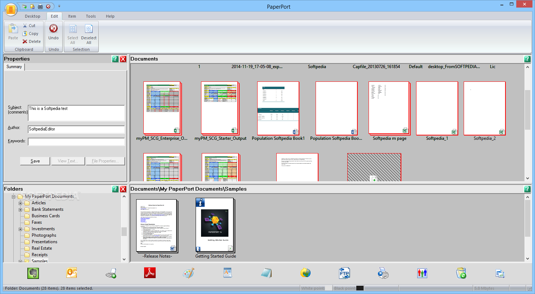The height and width of the screenshot is (294, 535).
Task: Click the printer icon in quick access toolbar
Action: coord(40,6)
